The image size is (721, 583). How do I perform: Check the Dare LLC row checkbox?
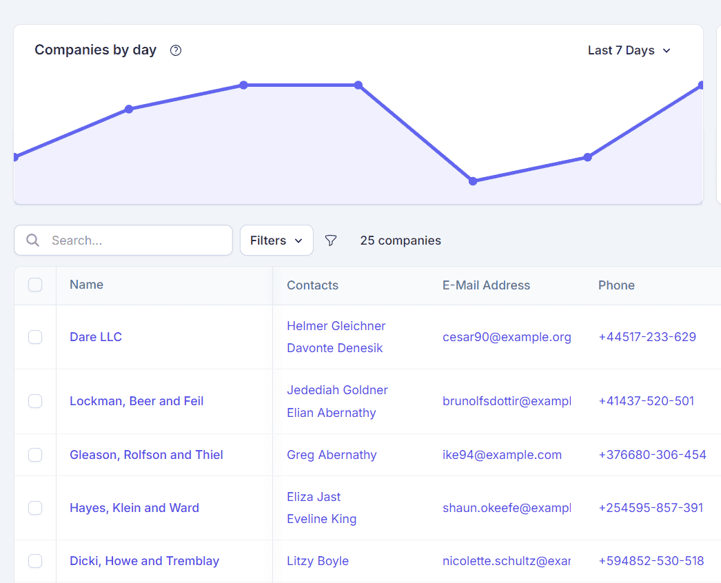(x=35, y=337)
